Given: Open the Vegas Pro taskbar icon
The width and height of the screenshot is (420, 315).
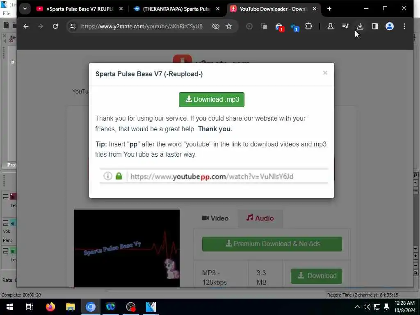Looking at the screenshot, I should pos(151,307).
